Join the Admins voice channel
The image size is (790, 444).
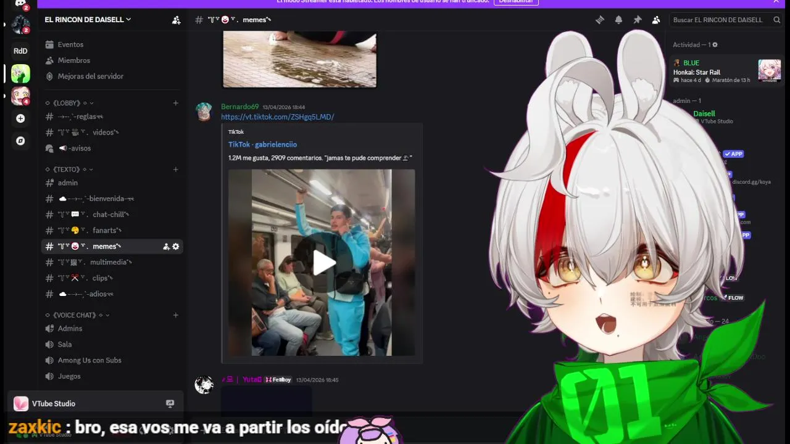pyautogui.click(x=112, y=329)
